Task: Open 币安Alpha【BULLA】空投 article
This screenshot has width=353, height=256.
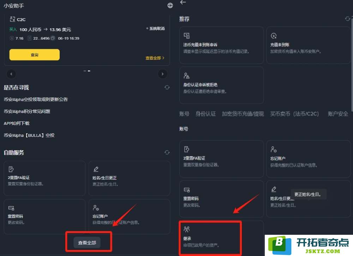Action: pos(29,135)
